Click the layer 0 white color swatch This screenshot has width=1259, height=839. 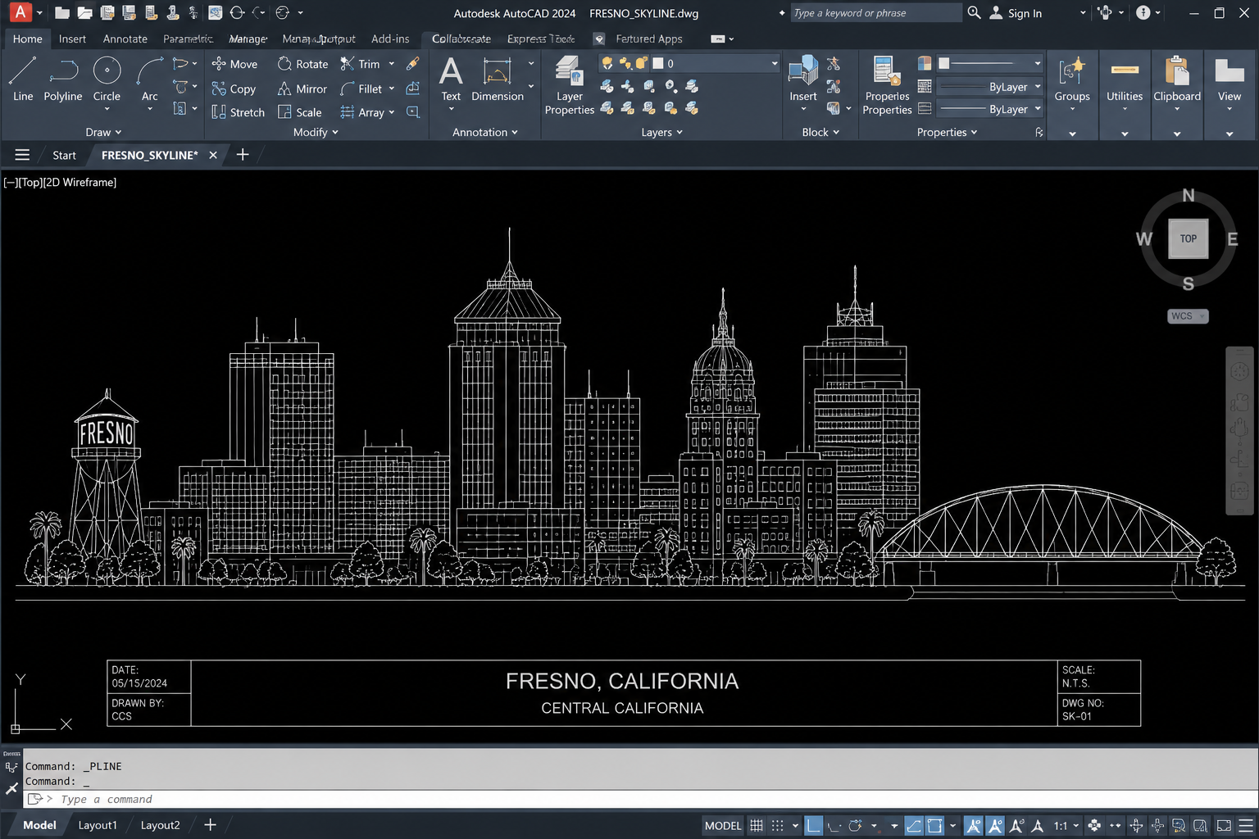point(657,63)
